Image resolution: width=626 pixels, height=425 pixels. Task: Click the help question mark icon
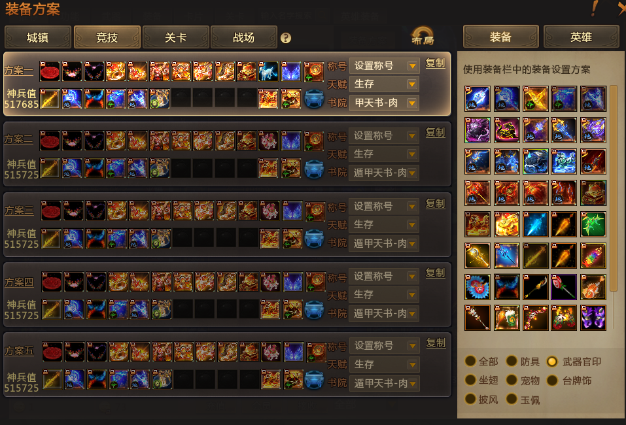click(285, 38)
